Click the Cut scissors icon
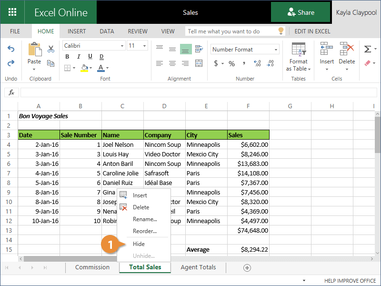381x286 pixels. [x=51, y=49]
